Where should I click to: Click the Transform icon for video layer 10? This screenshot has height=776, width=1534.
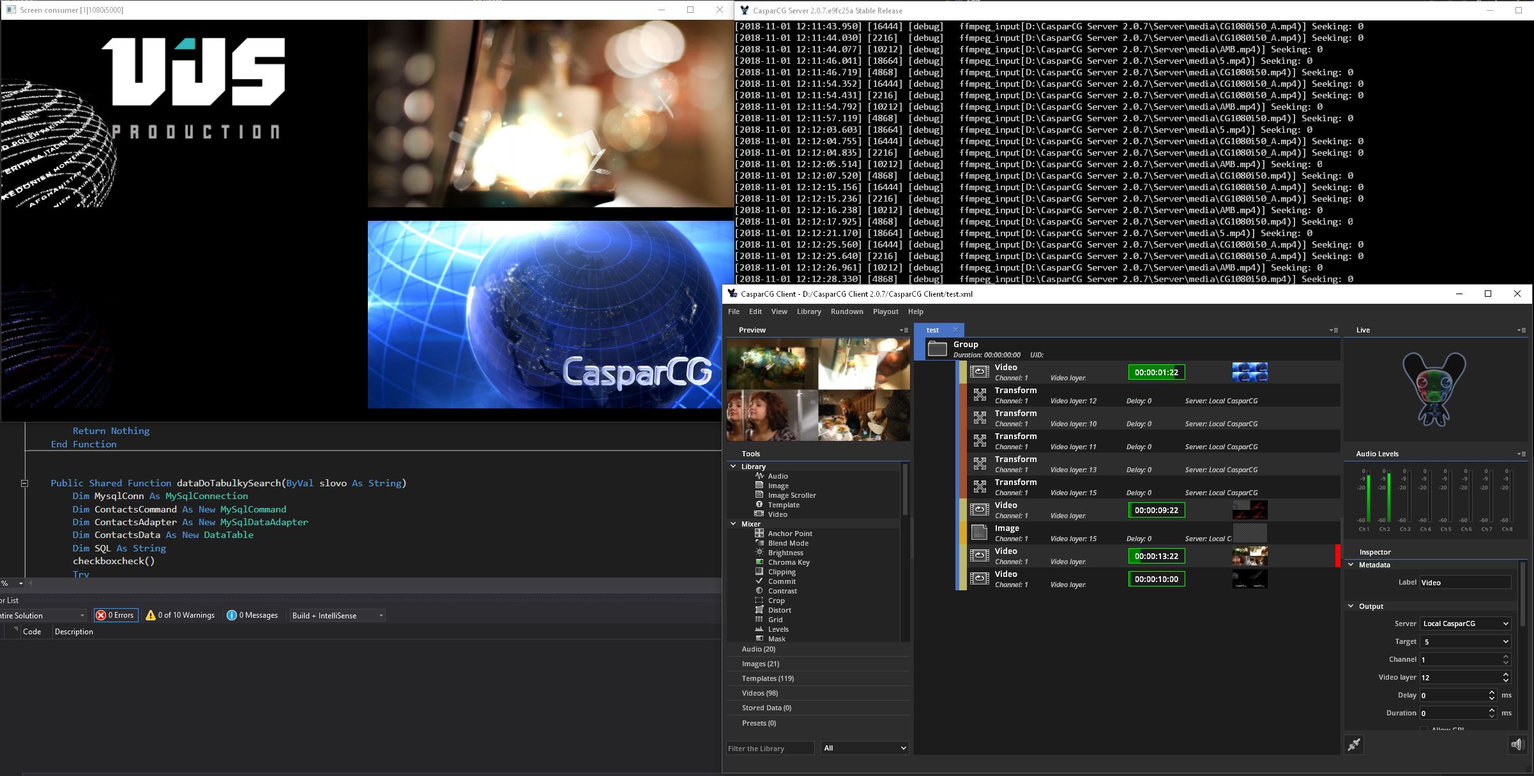pyautogui.click(x=980, y=418)
